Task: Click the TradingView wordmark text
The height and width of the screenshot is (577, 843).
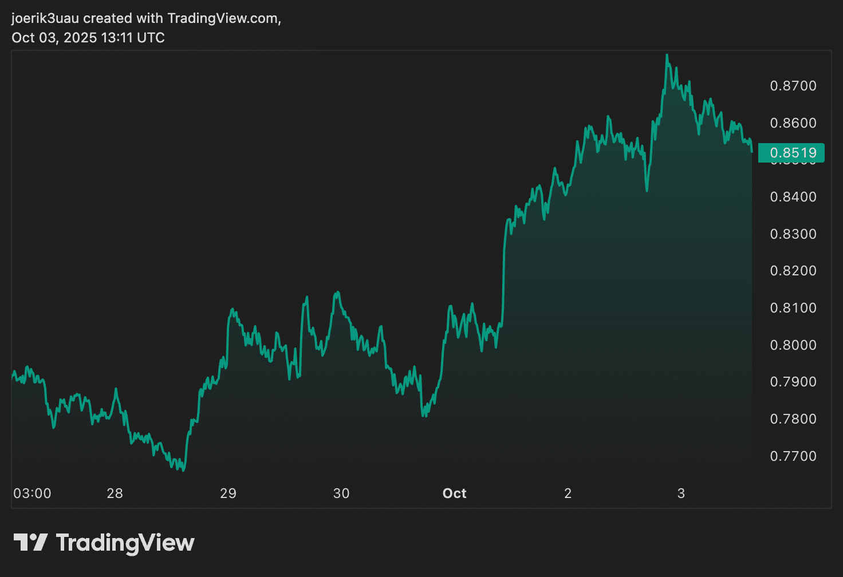Action: point(125,543)
